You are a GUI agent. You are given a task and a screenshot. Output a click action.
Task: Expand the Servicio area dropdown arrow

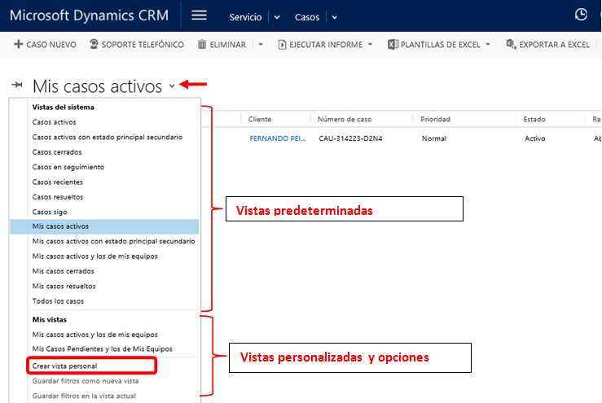(x=276, y=17)
